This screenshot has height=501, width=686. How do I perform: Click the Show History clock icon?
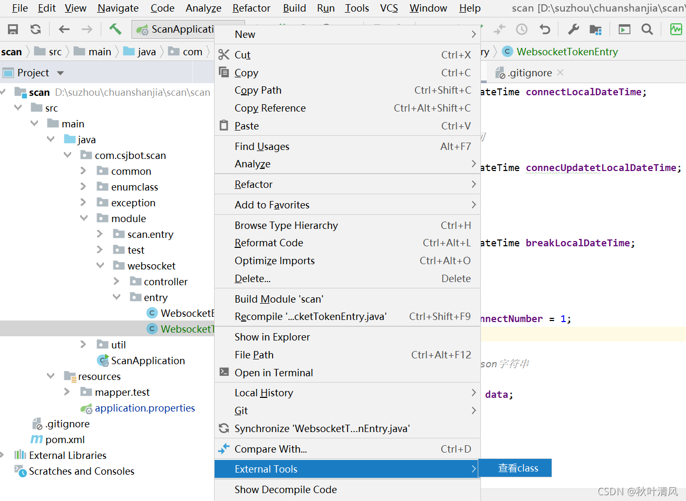pos(521,29)
